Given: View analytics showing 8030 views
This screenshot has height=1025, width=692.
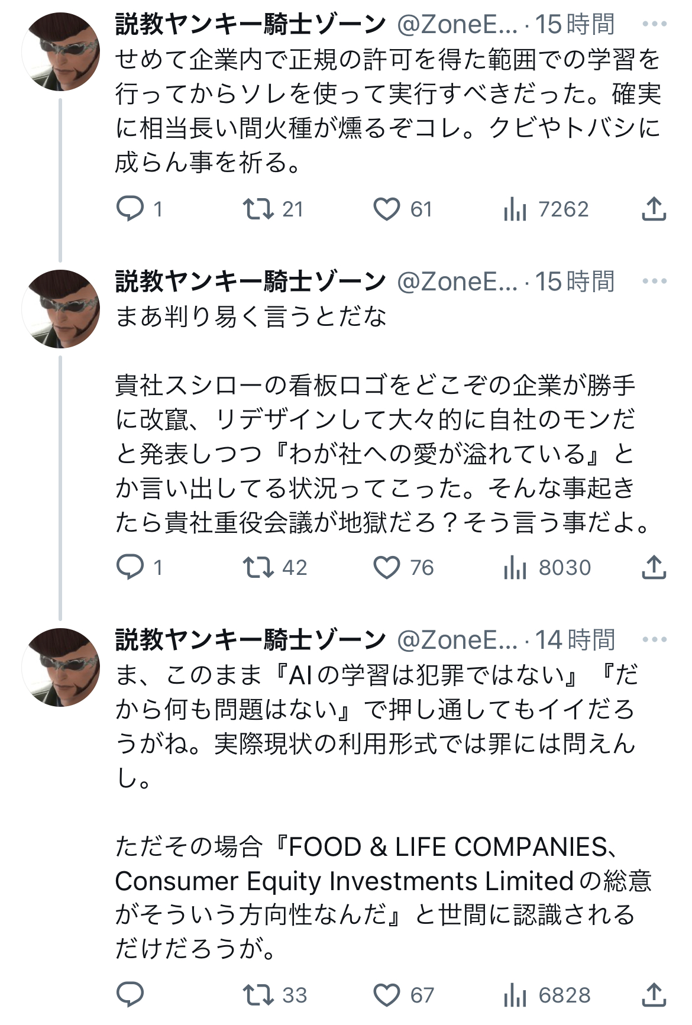Looking at the screenshot, I should tap(515, 567).
